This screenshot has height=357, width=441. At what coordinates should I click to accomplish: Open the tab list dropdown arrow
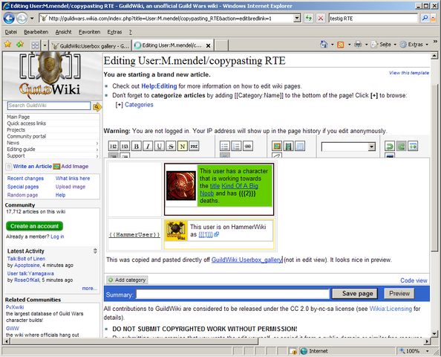tap(45, 45)
